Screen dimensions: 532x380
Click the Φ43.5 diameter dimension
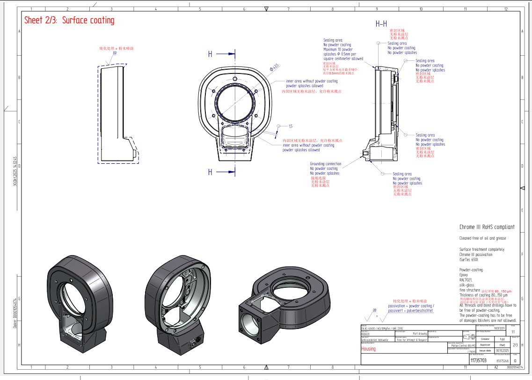274,68
